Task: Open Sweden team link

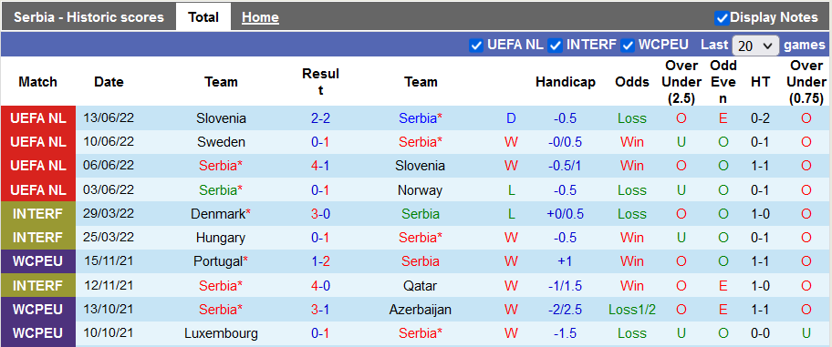Action: coord(222,142)
